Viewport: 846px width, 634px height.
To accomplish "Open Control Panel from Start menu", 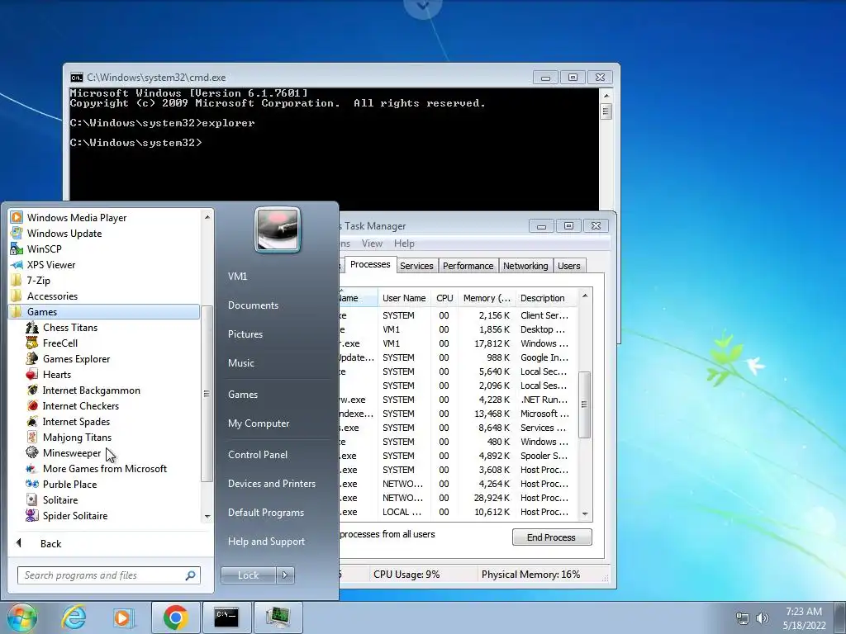I will pos(258,455).
